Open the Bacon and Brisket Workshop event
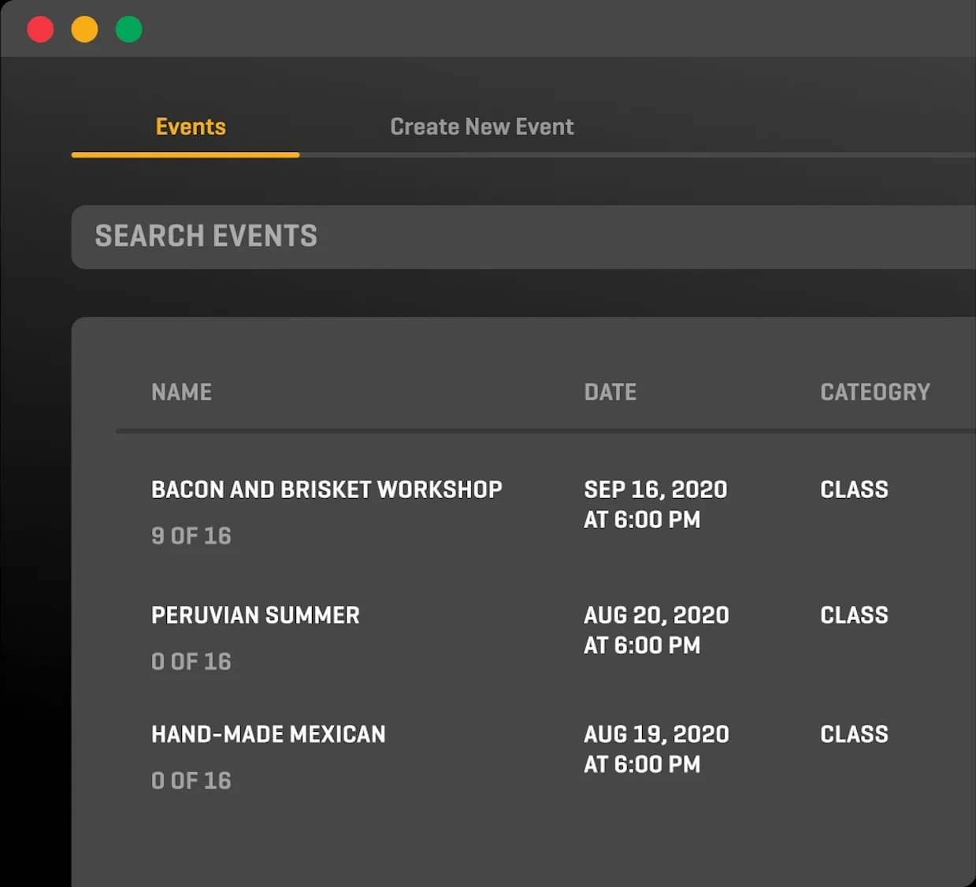The image size is (976, 887). pyautogui.click(x=327, y=489)
